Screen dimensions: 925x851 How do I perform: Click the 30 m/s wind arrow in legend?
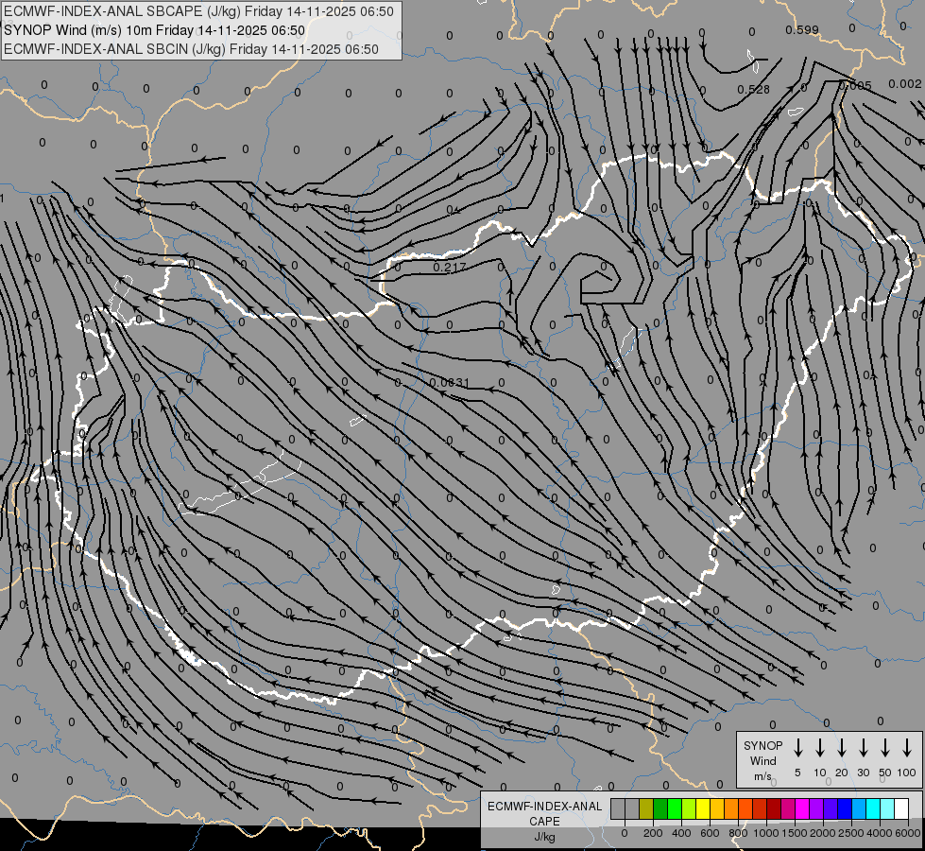point(863,748)
